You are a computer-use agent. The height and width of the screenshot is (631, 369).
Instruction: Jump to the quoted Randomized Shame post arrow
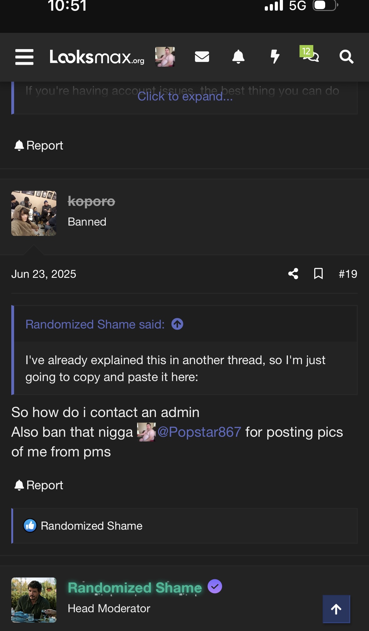click(177, 324)
